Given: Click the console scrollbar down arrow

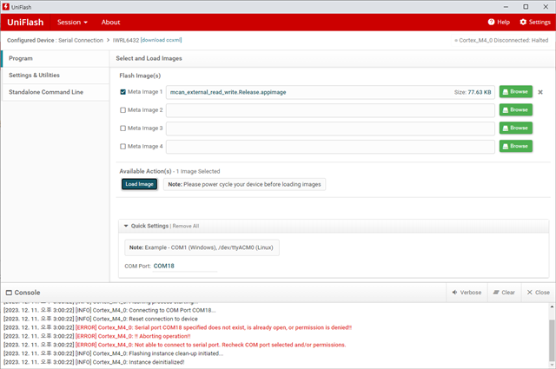Looking at the screenshot, I should pos(553,365).
